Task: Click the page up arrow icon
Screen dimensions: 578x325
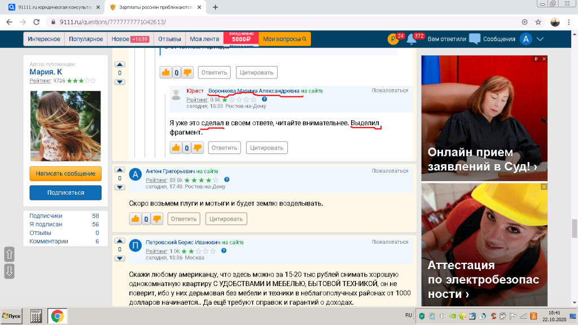Action: coord(9,254)
